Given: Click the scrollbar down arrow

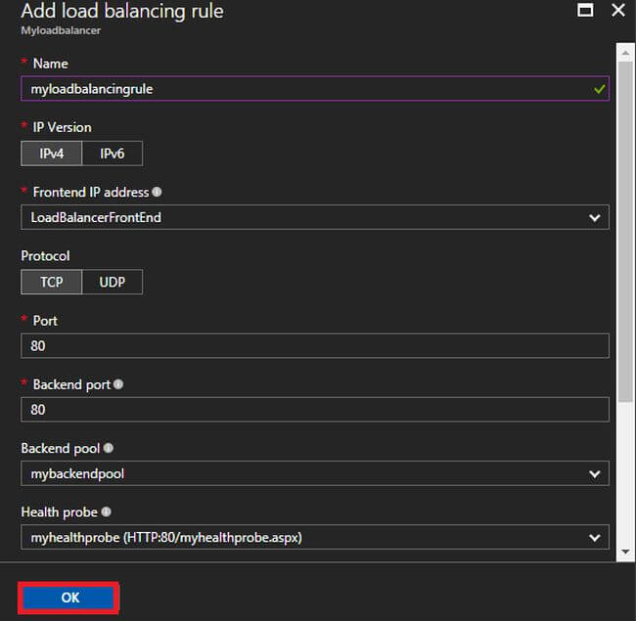Looking at the screenshot, I should click(x=625, y=553).
